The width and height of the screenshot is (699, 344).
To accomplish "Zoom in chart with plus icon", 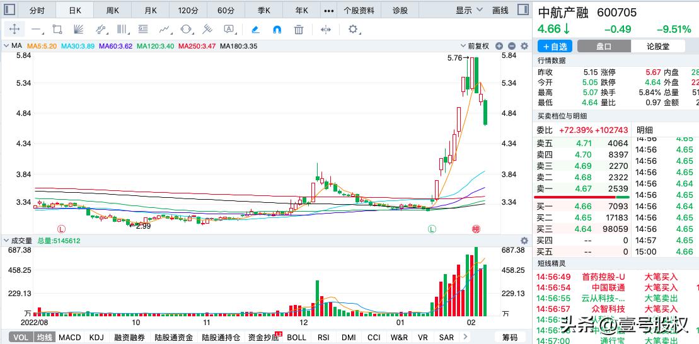I will pos(499,46).
